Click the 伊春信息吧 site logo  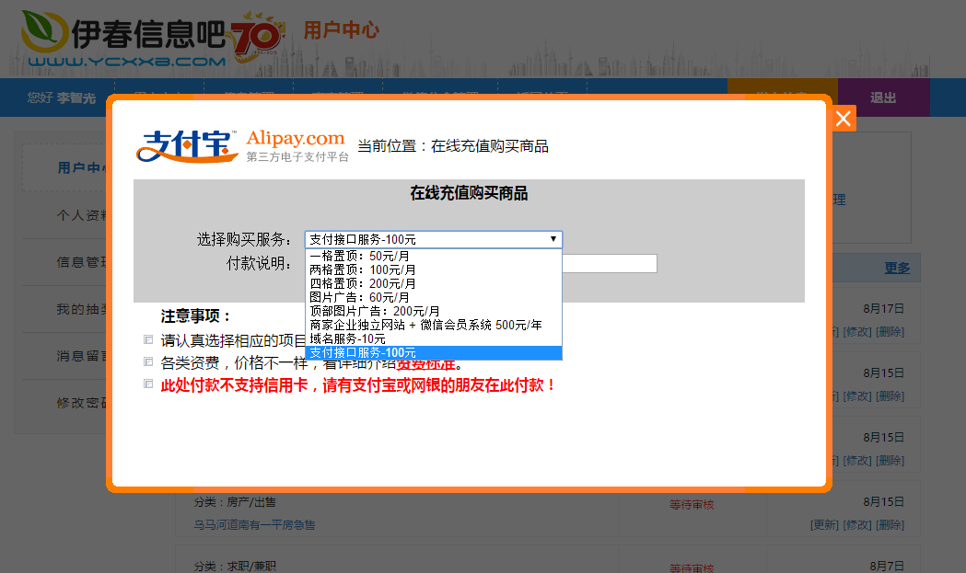(x=123, y=39)
